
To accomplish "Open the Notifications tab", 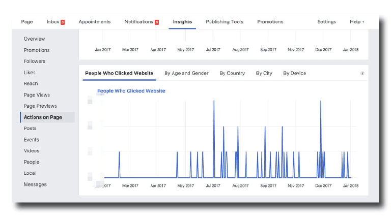I will tap(139, 22).
